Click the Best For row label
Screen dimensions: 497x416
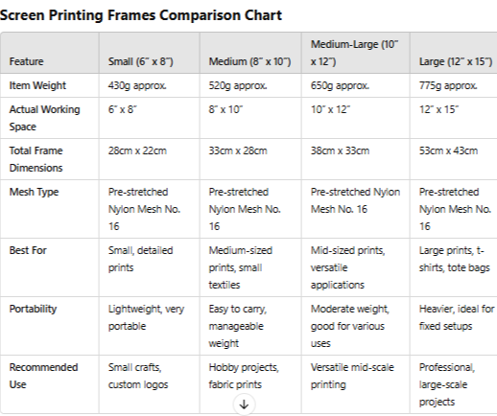(28, 250)
